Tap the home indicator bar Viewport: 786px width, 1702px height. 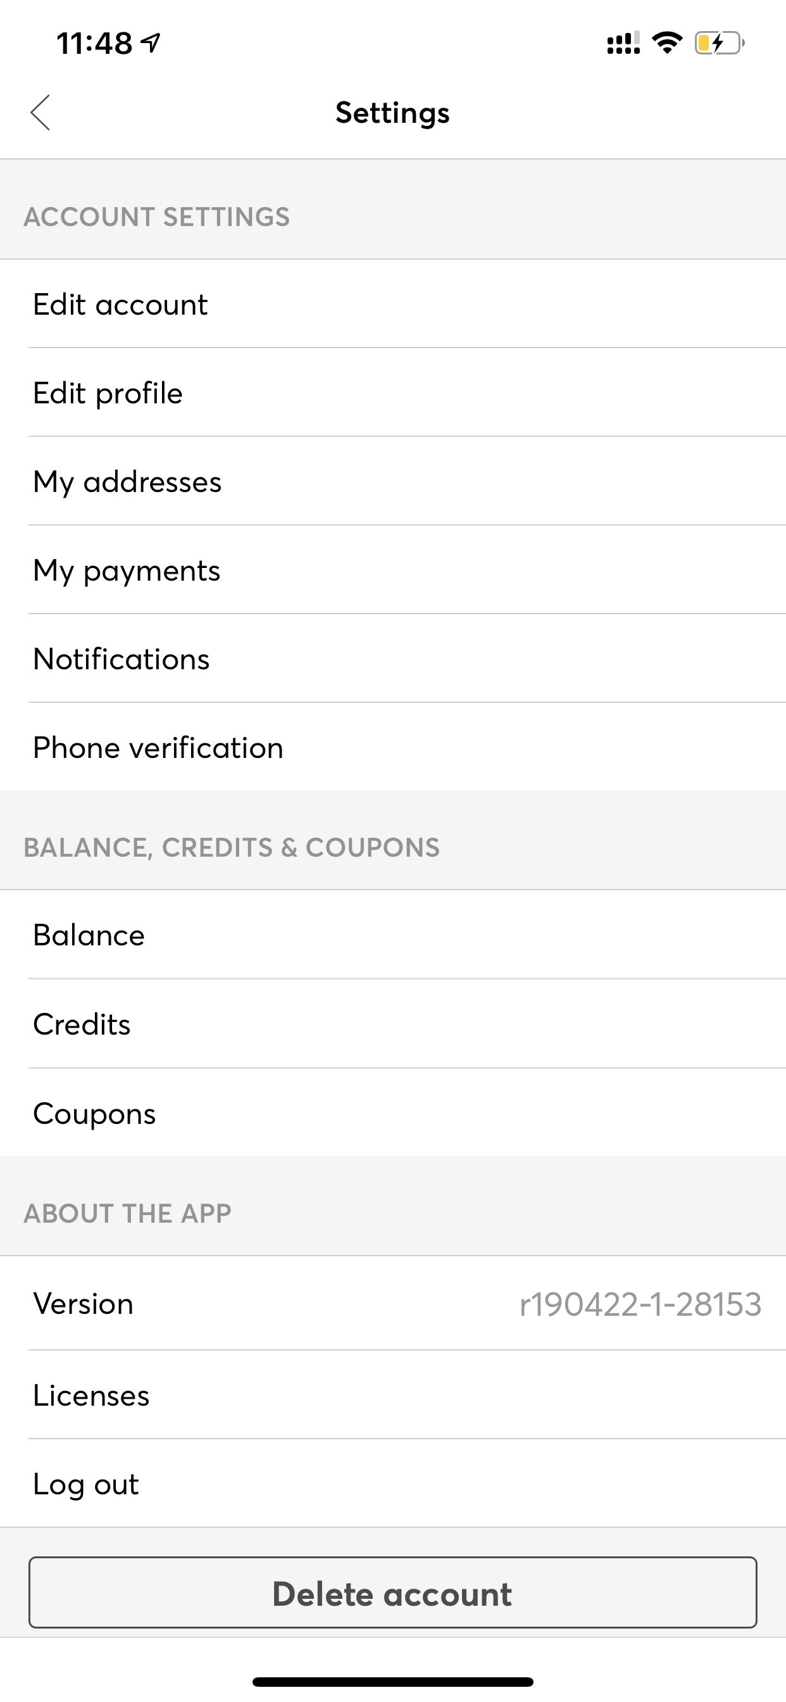393,1681
